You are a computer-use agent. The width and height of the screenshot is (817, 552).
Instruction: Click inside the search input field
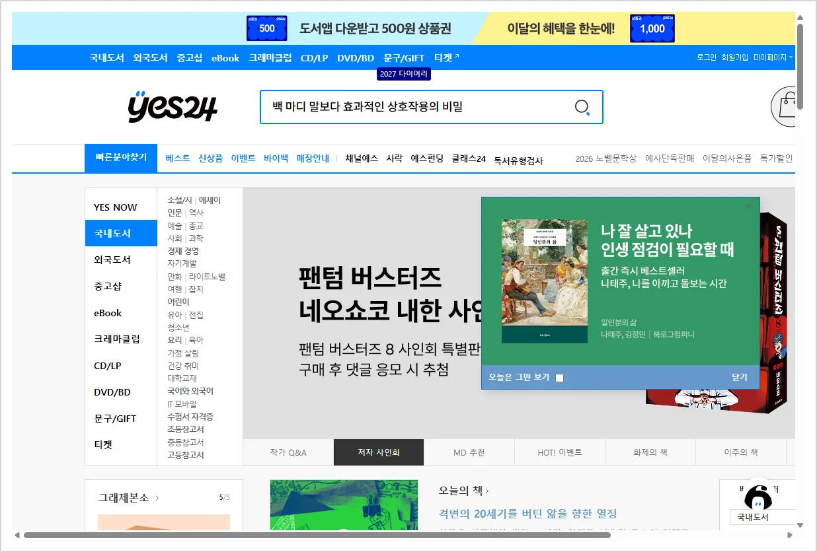[416, 107]
